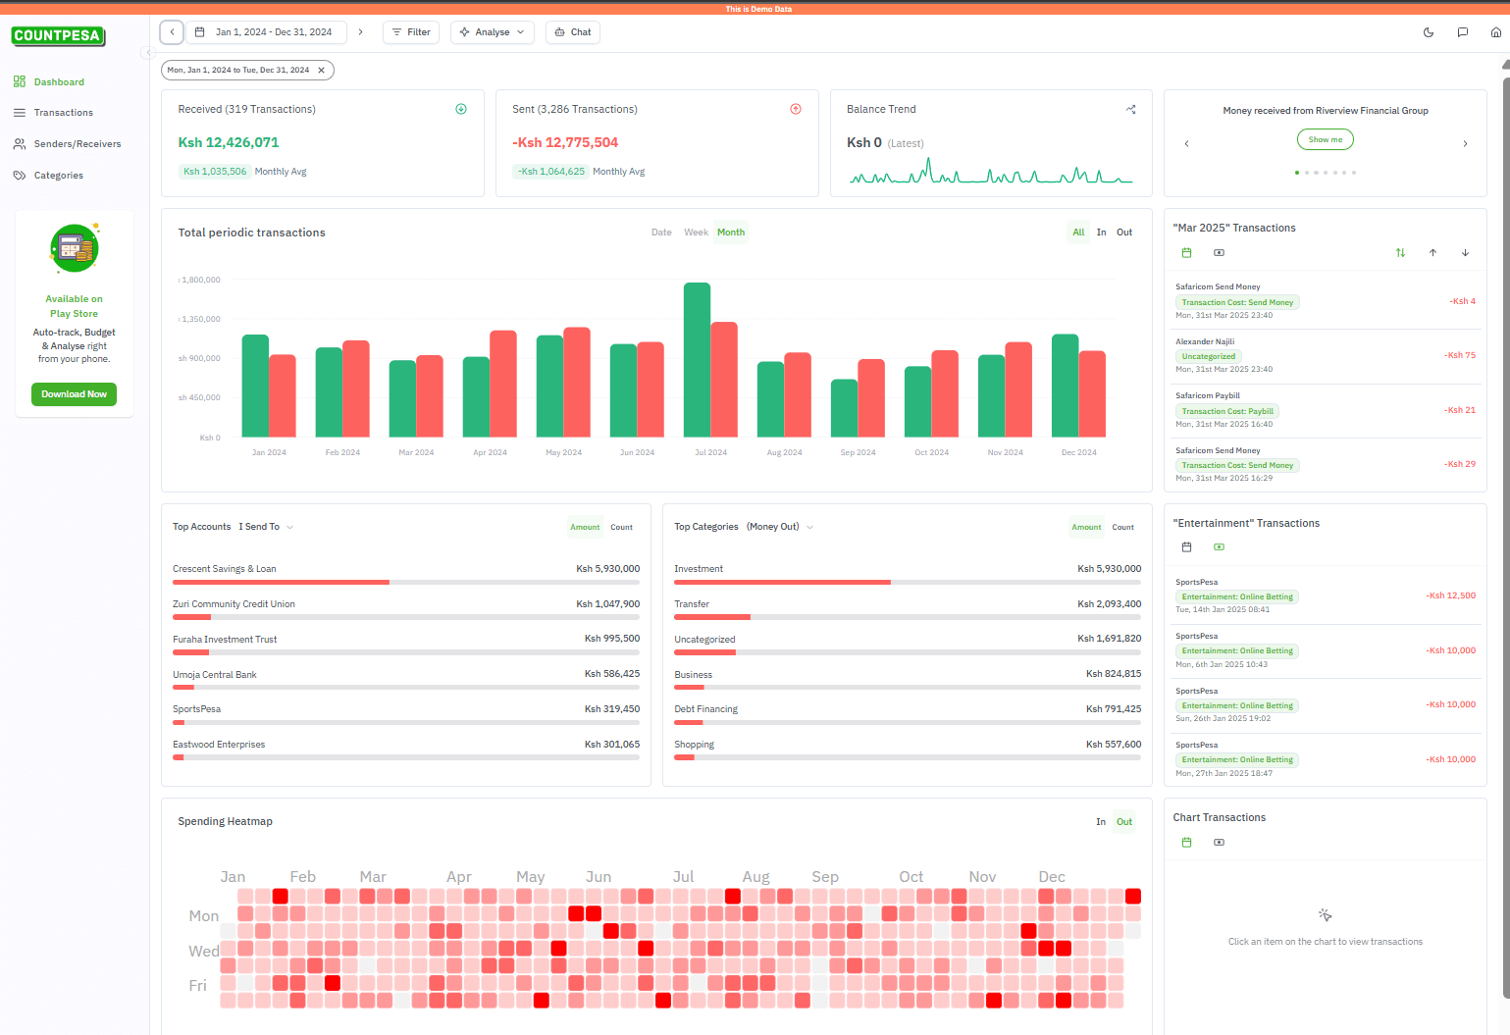The width and height of the screenshot is (1510, 1035).
Task: Select the first carousel dot
Action: pyautogui.click(x=1297, y=173)
